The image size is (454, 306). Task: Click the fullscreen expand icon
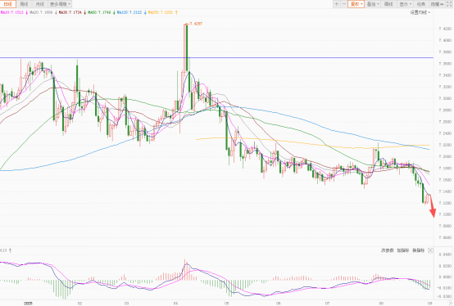pyautogui.click(x=450, y=4)
